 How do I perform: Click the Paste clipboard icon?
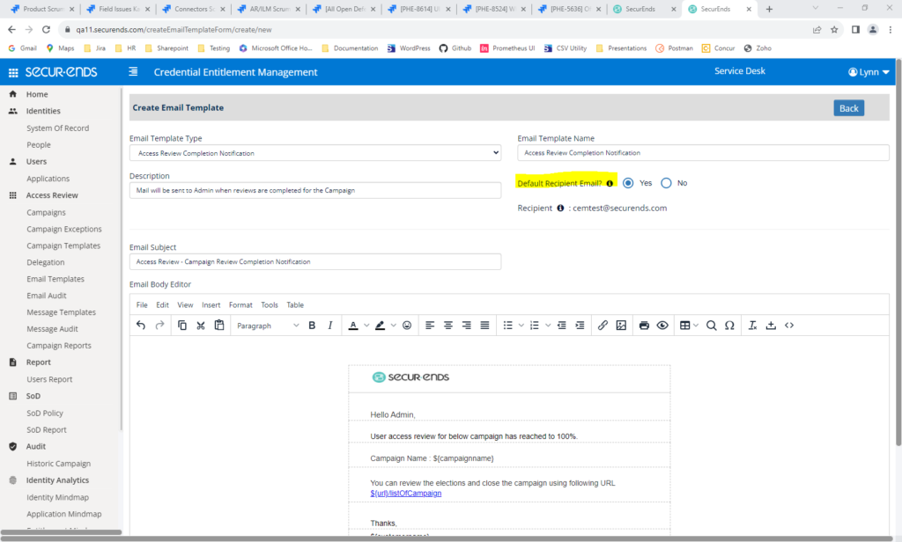tap(219, 326)
